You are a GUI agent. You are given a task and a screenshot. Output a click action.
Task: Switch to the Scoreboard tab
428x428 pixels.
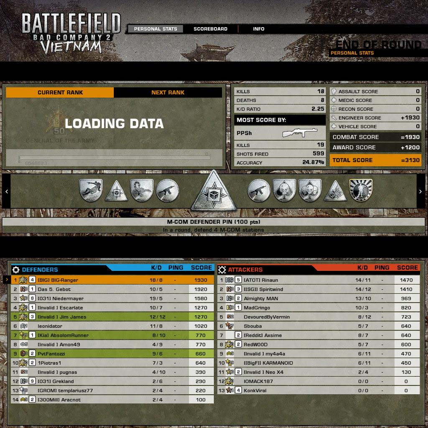[x=211, y=29]
